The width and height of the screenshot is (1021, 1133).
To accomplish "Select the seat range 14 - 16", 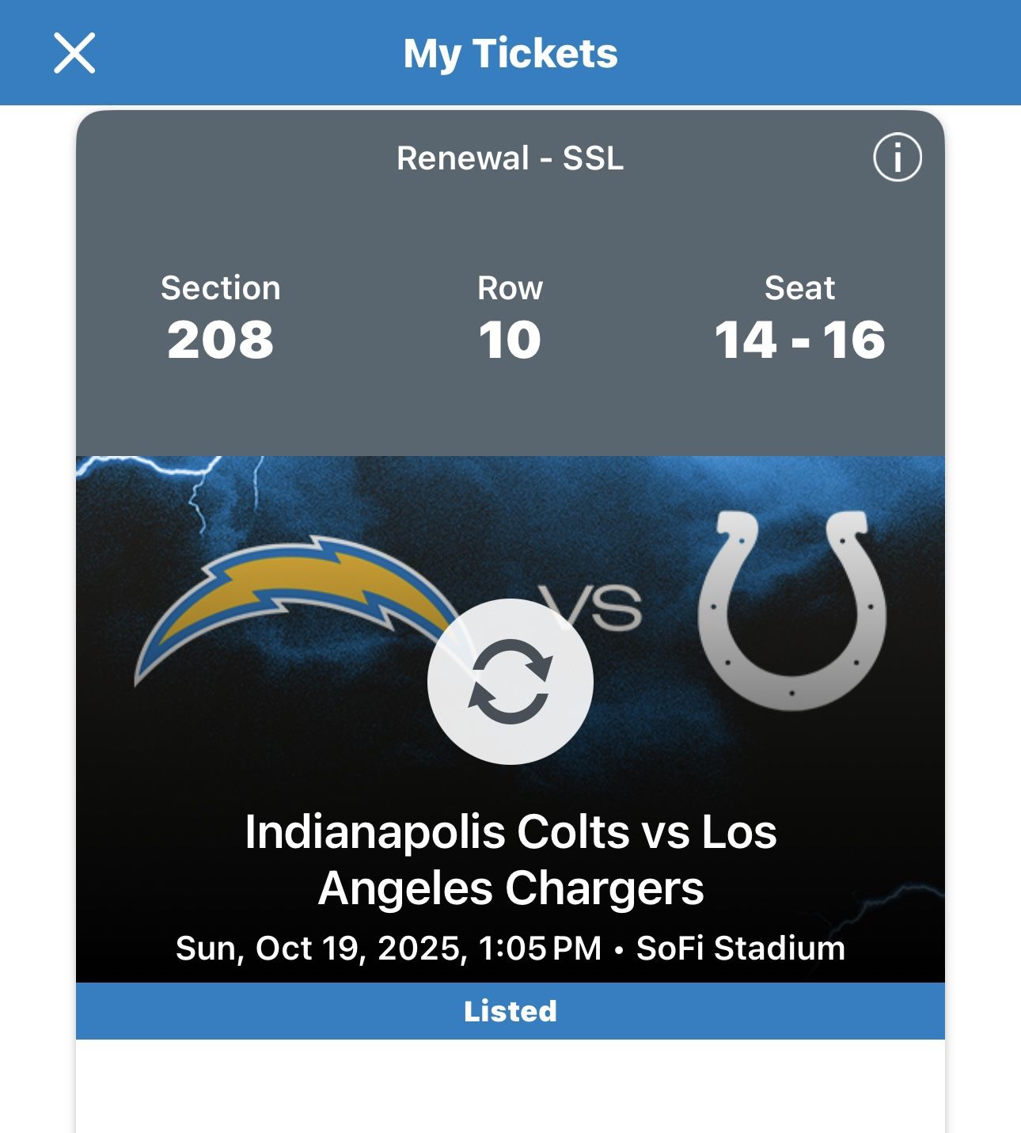I will 799,340.
